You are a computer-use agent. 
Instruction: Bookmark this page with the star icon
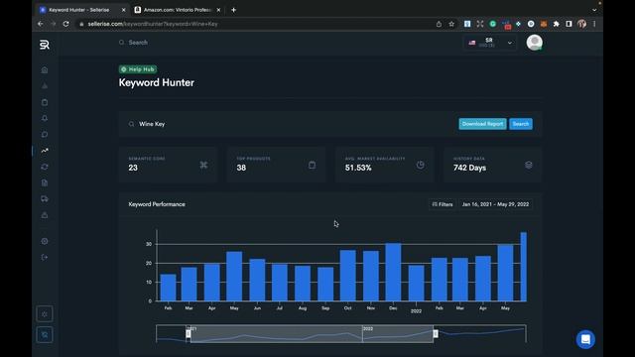click(451, 24)
